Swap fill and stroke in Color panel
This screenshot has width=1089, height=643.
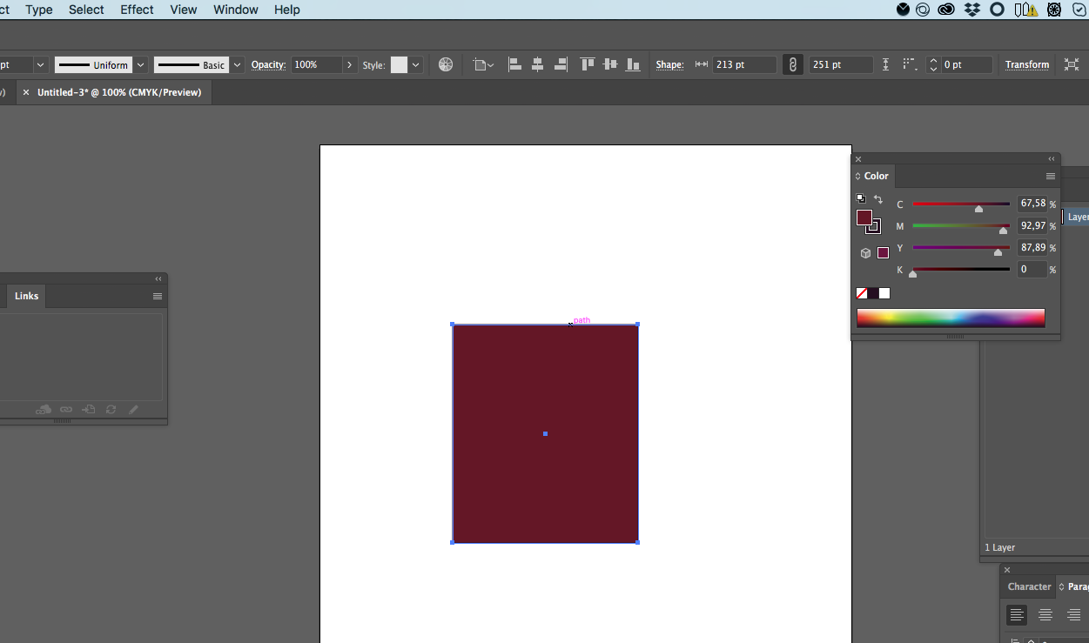(878, 199)
